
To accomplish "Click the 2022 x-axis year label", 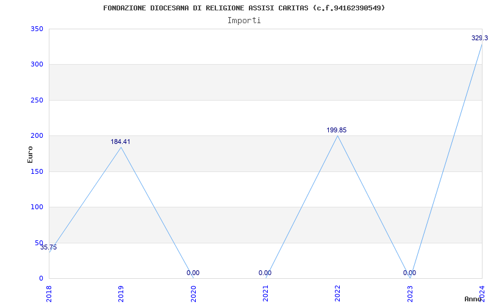I will coord(338,294).
